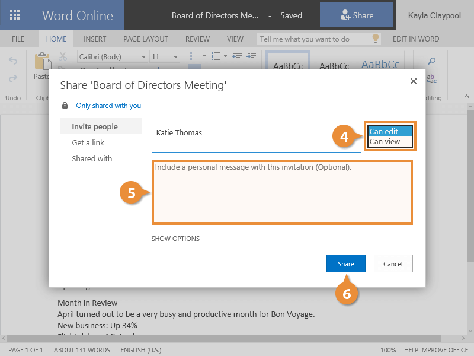Open the Calibri (Body) font dropdown
Screen dimensions: 474x356
point(112,57)
